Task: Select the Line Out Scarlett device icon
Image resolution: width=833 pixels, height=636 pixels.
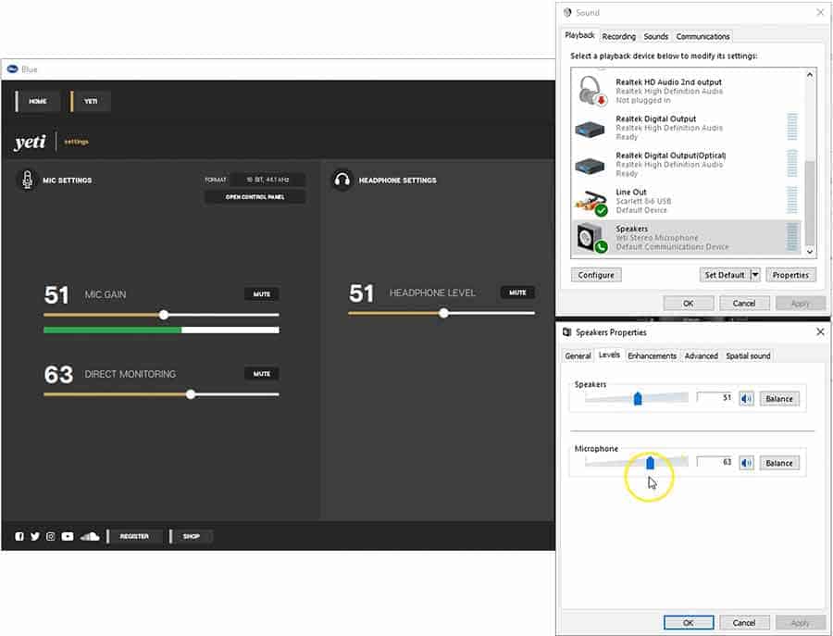Action: [591, 202]
